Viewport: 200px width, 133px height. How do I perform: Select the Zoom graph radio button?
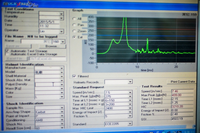pos(74,31)
